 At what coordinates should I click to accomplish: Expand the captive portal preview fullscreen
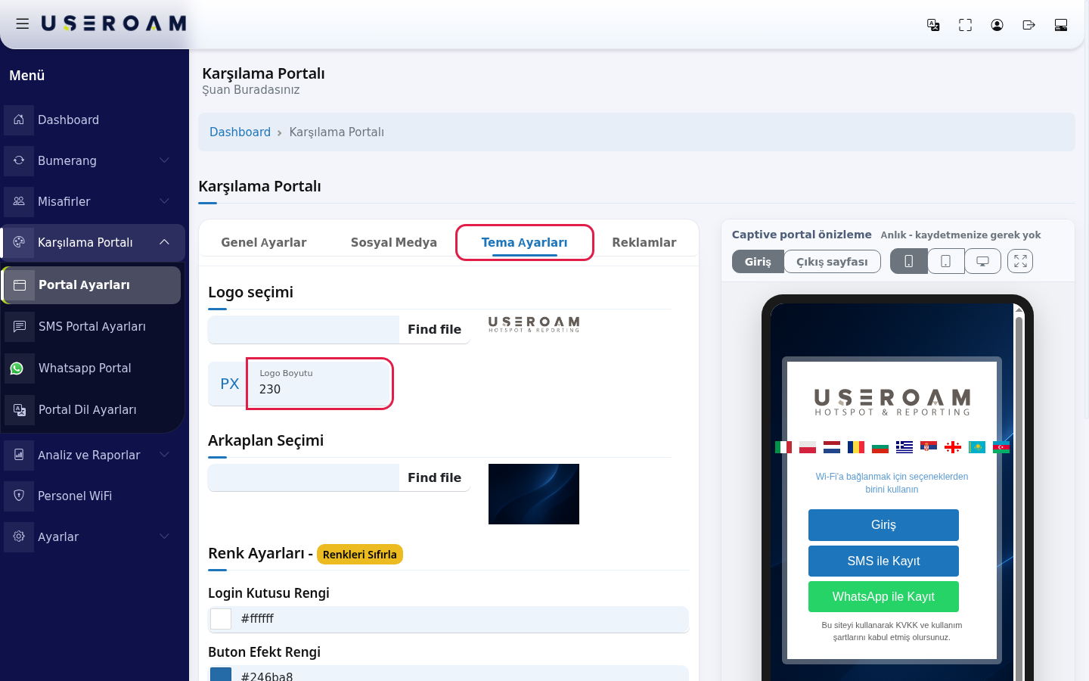pyautogui.click(x=1020, y=261)
